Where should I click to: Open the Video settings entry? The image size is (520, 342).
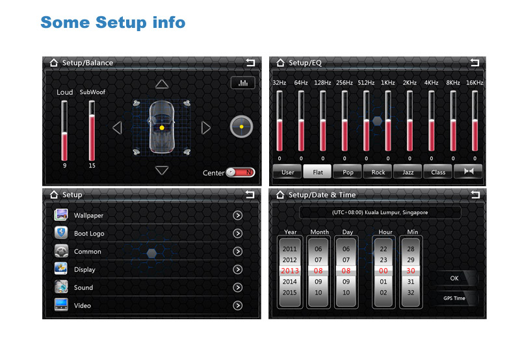pyautogui.click(x=83, y=306)
